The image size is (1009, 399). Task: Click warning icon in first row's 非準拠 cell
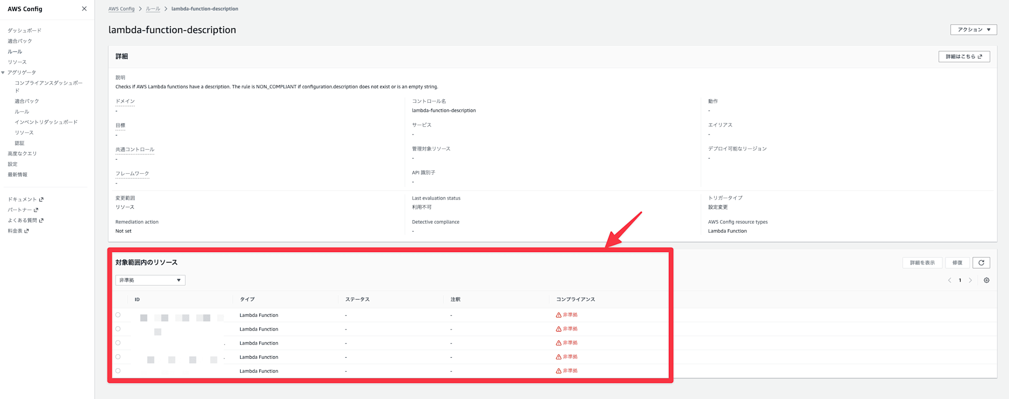[x=558, y=315]
